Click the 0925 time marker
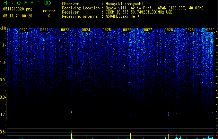Screen dimensions: 218x139 tap(107, 30)
